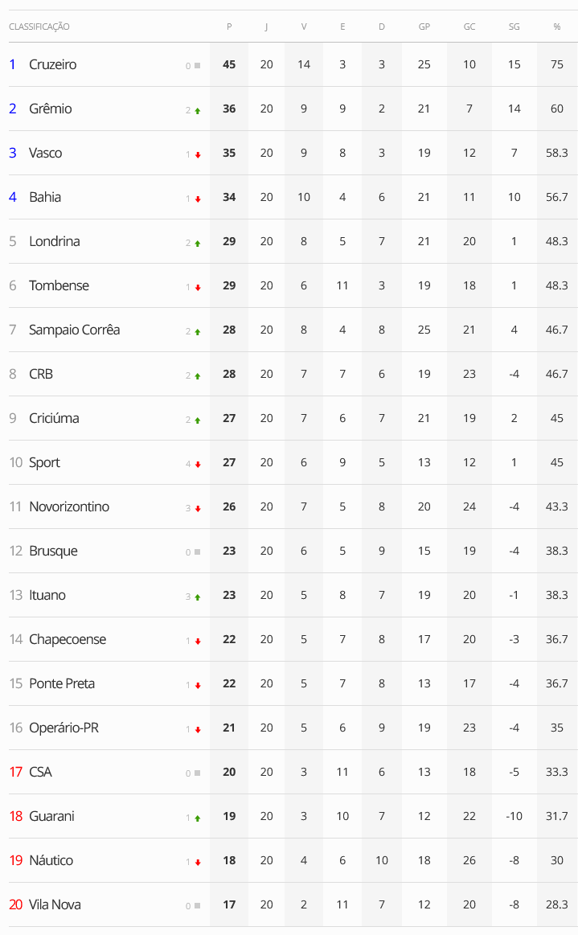
Task: Click the red down arrow beside Vasco
Action: [x=198, y=154]
